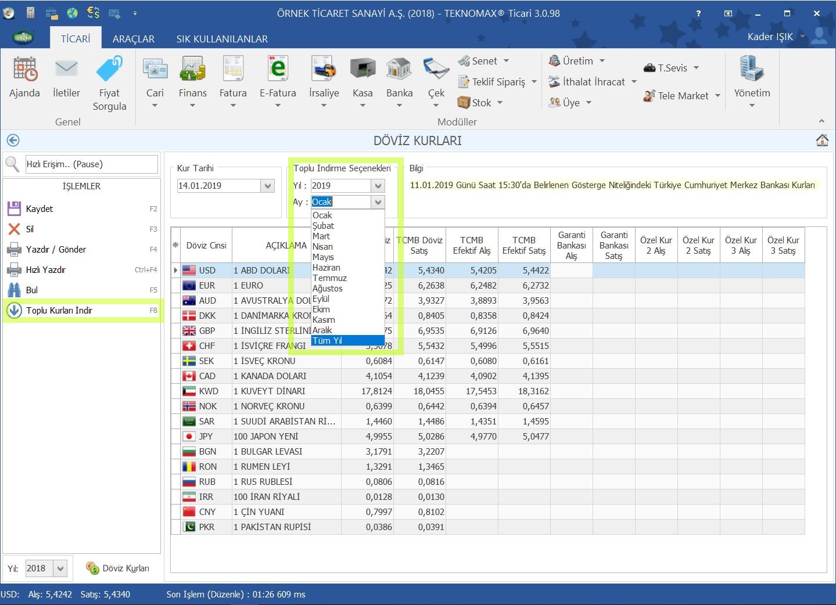Expand the Yıl 2019 dropdown
This screenshot has height=605, width=836.
click(x=378, y=186)
